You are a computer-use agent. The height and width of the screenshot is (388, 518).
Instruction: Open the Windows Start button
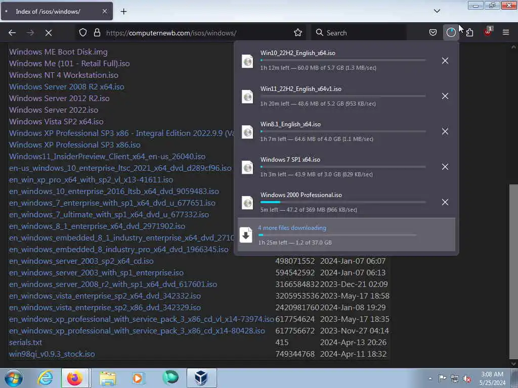[14, 378]
